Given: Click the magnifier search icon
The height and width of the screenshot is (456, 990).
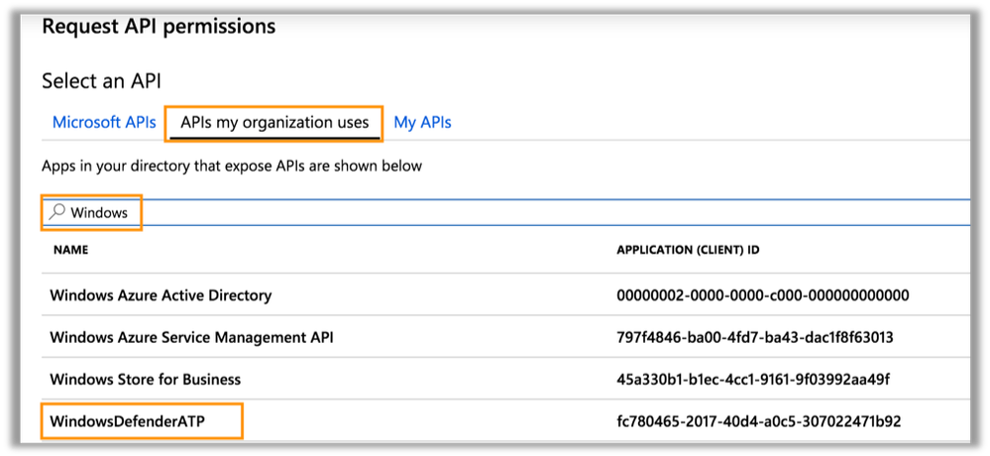Looking at the screenshot, I should click(56, 212).
